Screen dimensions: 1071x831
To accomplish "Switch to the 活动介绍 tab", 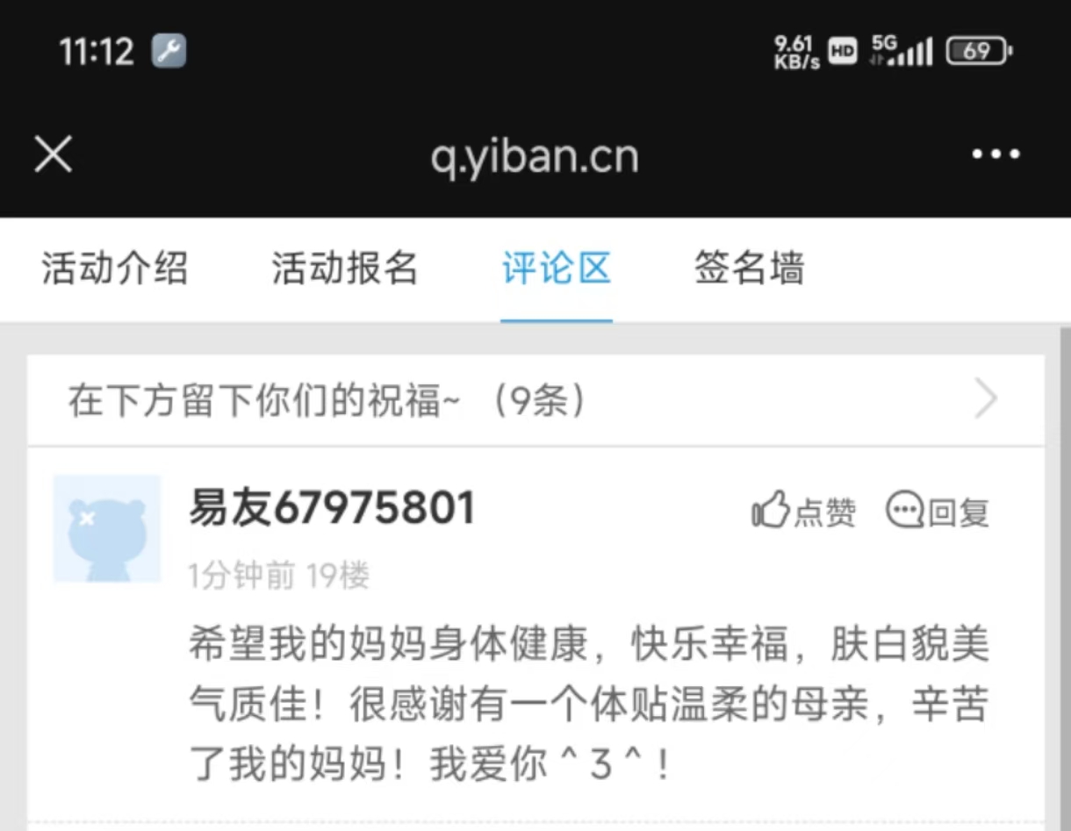I will [115, 269].
